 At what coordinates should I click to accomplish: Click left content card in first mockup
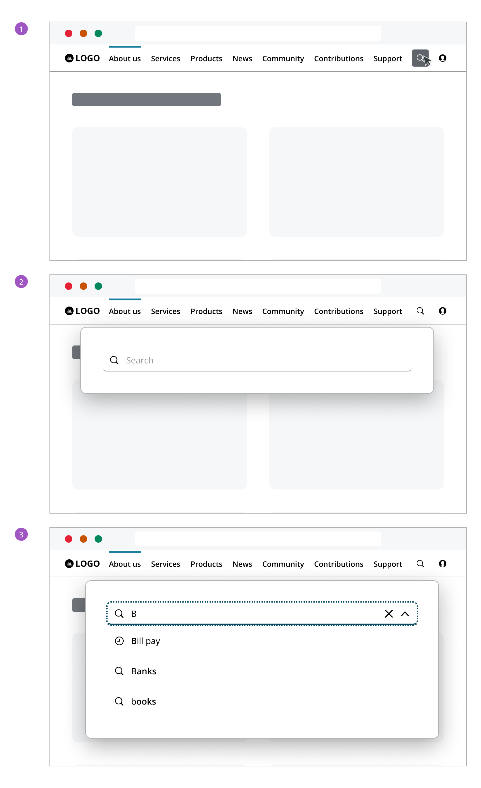(159, 182)
